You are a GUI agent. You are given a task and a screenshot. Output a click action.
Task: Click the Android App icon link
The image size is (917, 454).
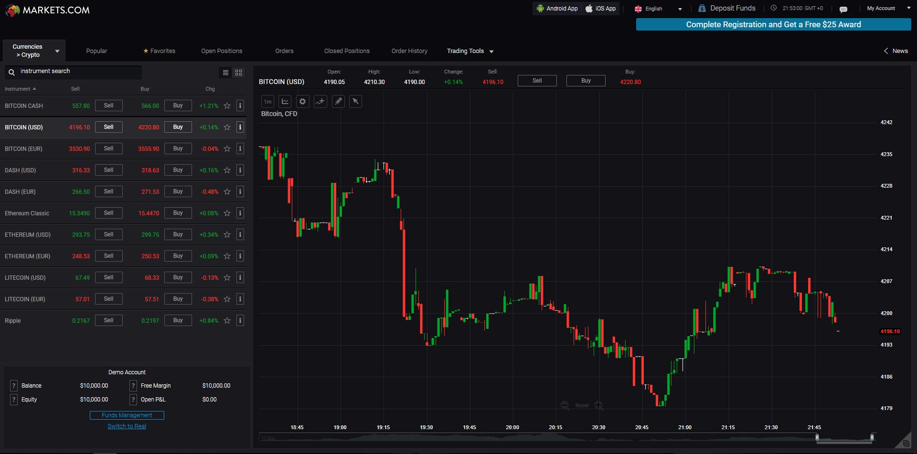[557, 9]
